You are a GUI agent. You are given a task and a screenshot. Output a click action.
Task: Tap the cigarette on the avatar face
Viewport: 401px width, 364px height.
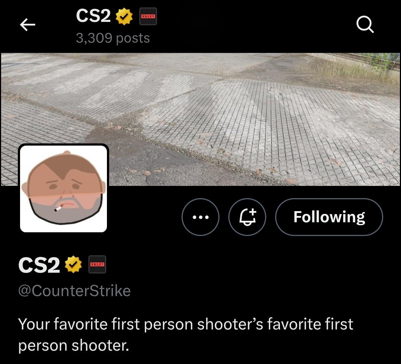click(x=58, y=208)
